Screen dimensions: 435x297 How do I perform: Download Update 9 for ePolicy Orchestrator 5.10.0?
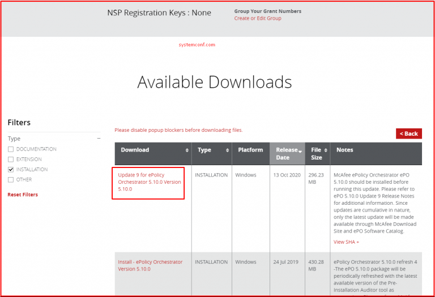[150, 182]
